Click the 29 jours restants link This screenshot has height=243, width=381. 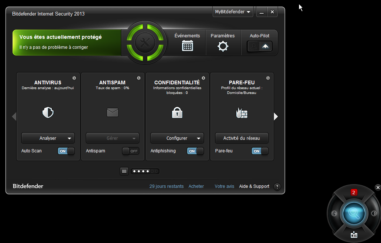coord(167,186)
